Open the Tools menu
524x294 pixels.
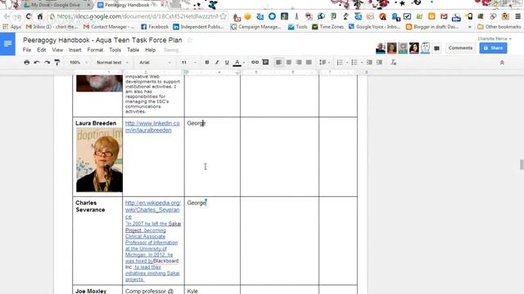[115, 50]
